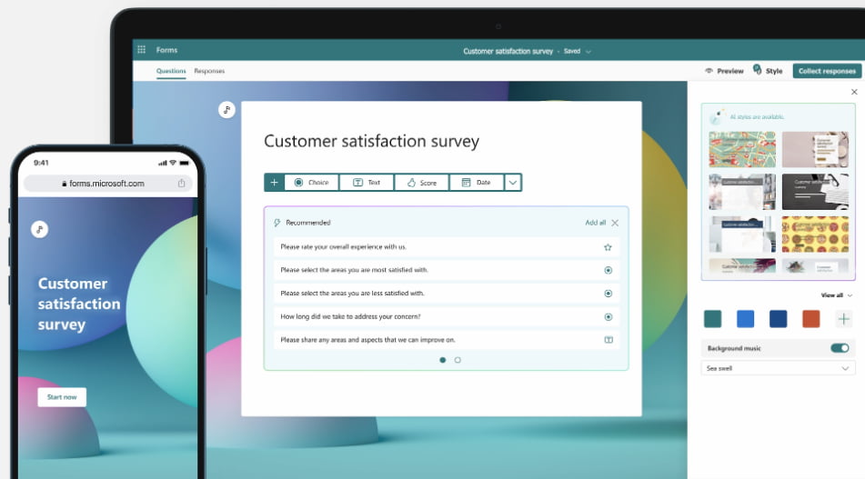
Task: Tap the phone browser share icon
Action: click(182, 184)
